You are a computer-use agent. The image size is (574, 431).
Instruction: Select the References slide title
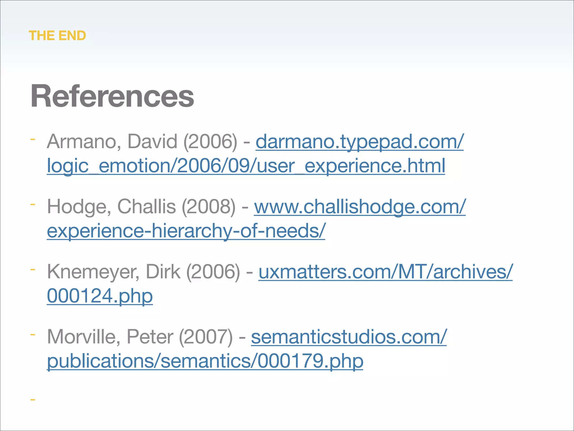[x=112, y=96]
